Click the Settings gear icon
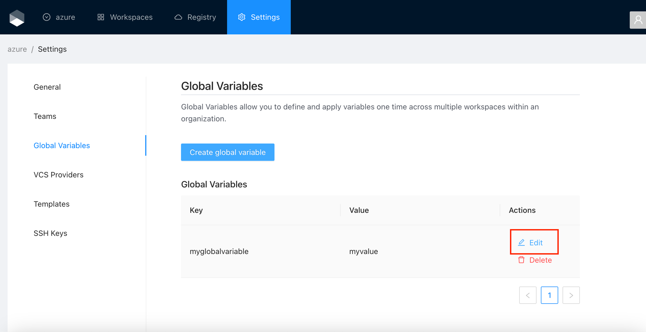 (x=242, y=17)
